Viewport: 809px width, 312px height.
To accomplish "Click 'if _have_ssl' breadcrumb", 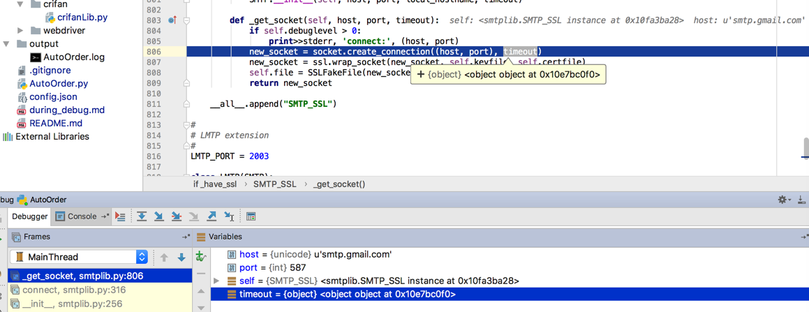I will [214, 184].
